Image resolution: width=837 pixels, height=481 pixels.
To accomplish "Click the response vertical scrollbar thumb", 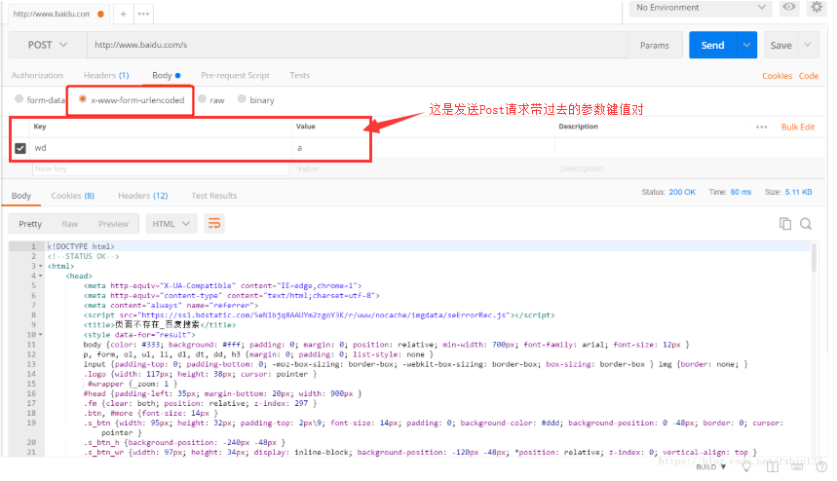I will (x=814, y=258).
